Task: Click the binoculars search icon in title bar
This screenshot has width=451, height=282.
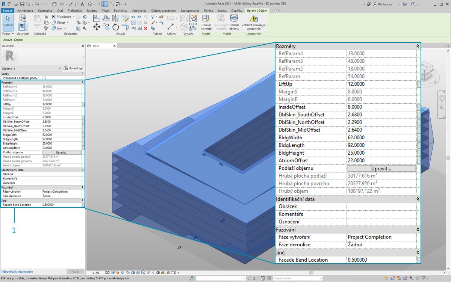Action: 369,4
